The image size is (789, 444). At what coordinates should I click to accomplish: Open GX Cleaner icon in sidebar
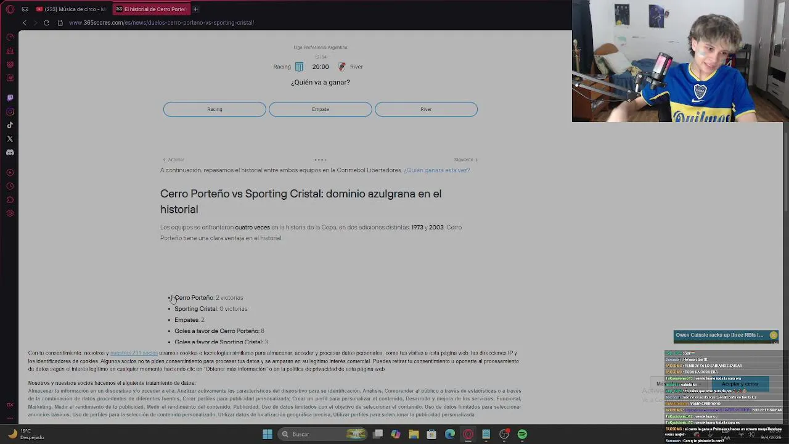10,51
